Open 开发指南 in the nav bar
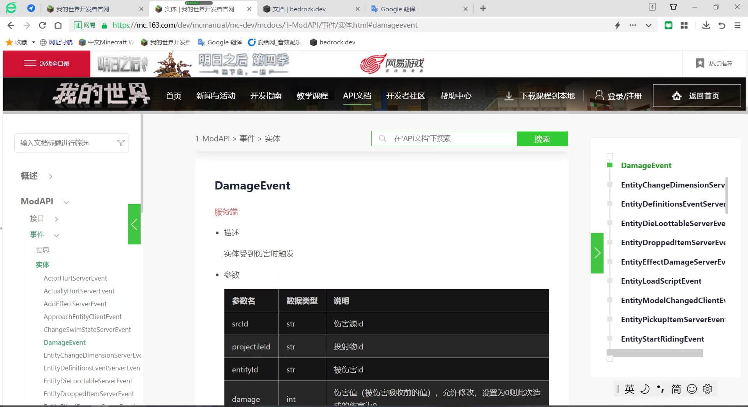The image size is (748, 407). (x=266, y=96)
